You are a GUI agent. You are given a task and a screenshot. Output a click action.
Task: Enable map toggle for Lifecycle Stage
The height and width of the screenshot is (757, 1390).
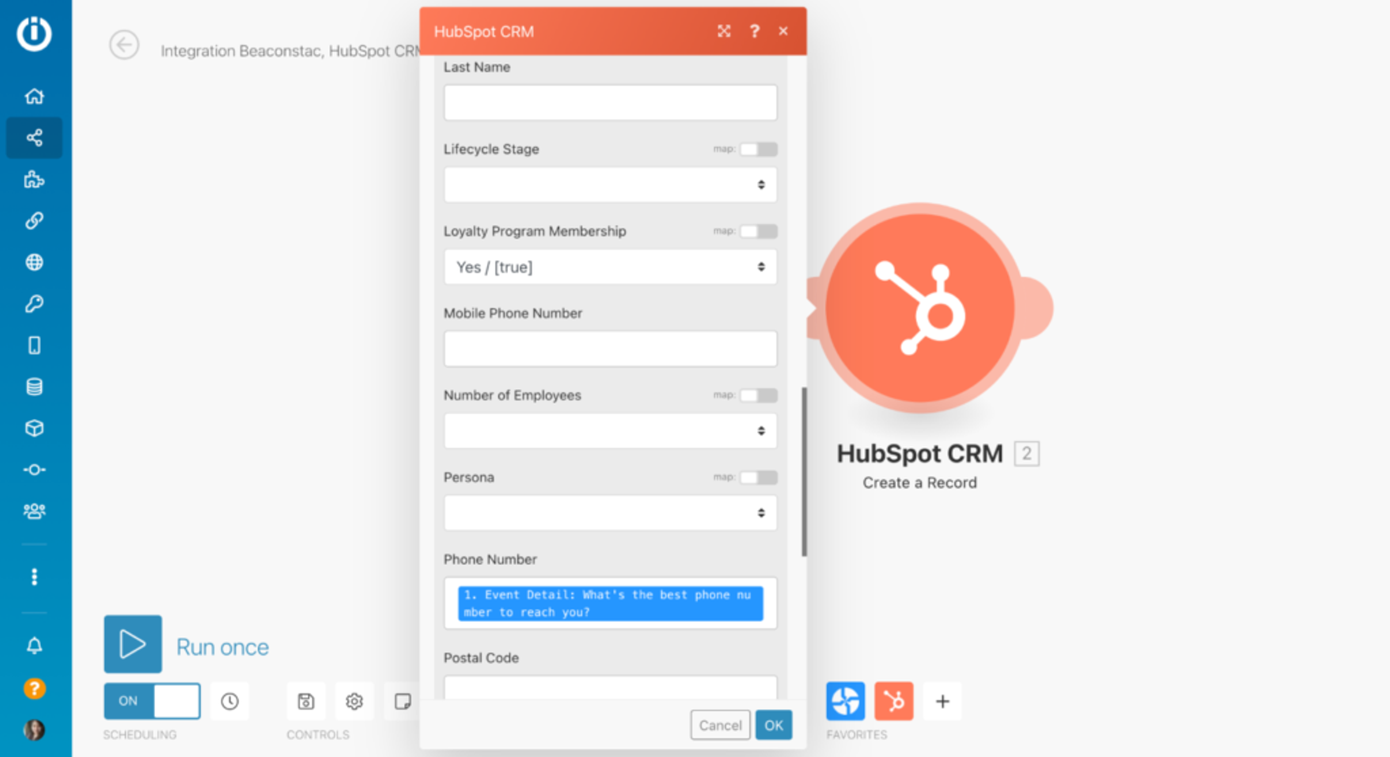tap(758, 149)
